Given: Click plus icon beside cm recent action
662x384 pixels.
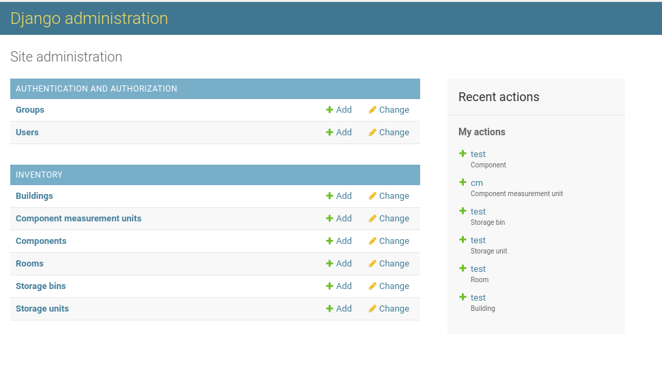Looking at the screenshot, I should pyautogui.click(x=463, y=182).
